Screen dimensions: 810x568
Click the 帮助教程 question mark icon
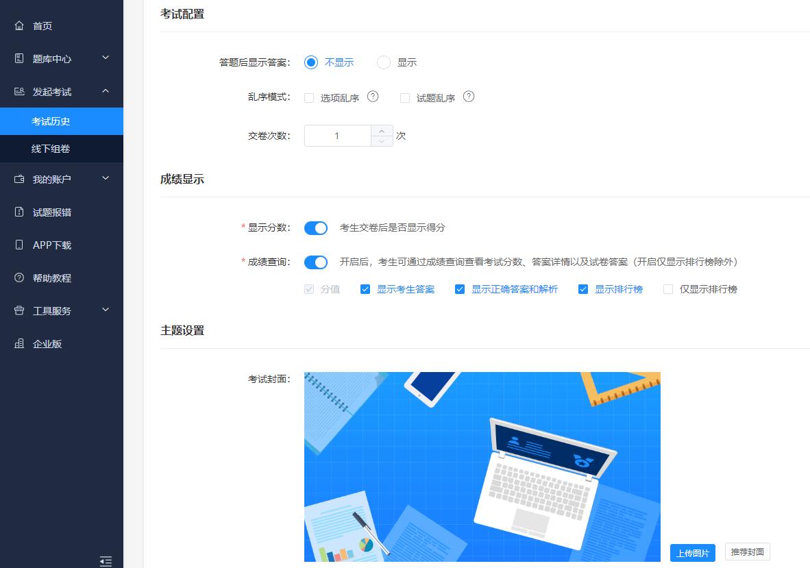point(19,278)
